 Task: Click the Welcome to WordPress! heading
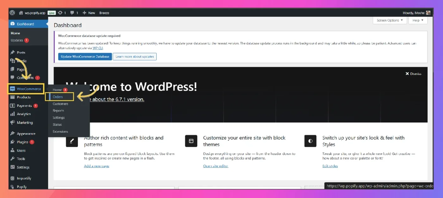pos(131,86)
